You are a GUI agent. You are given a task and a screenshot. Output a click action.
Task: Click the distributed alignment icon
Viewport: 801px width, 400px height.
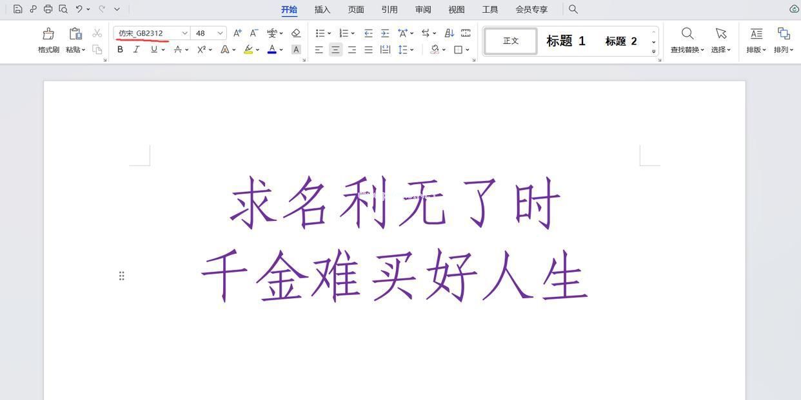(385, 50)
